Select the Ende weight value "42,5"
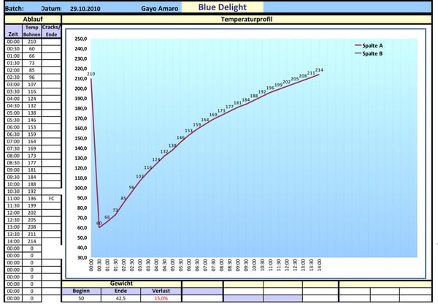The image size is (438, 304). pyautogui.click(x=120, y=298)
